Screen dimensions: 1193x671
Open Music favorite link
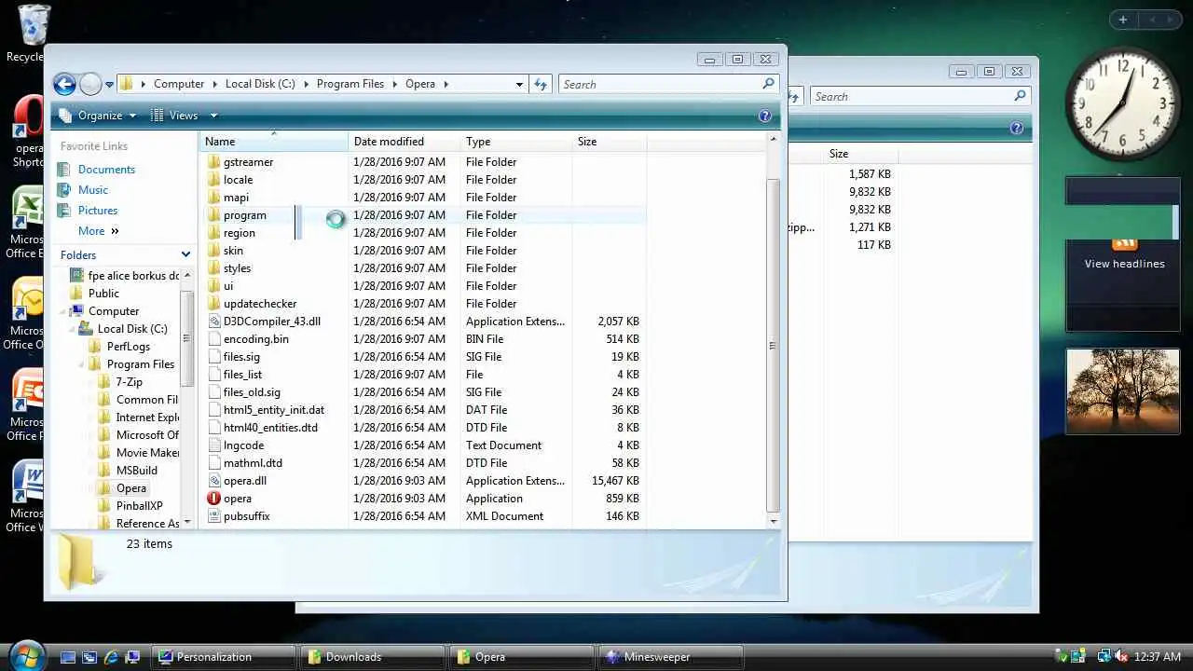click(93, 190)
